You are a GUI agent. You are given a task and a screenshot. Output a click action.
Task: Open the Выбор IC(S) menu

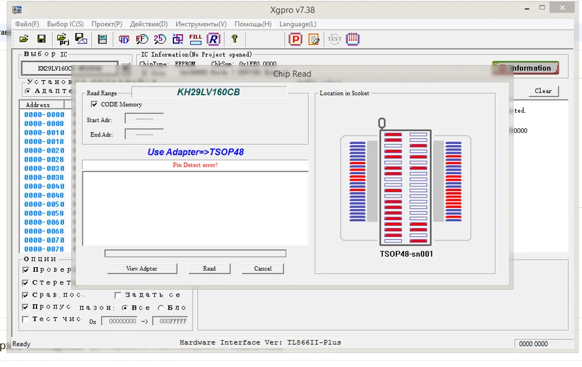65,24
